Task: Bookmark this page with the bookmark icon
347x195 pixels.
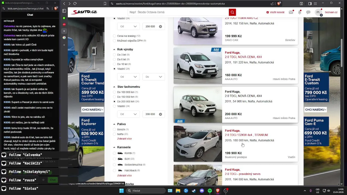Action: point(105,4)
